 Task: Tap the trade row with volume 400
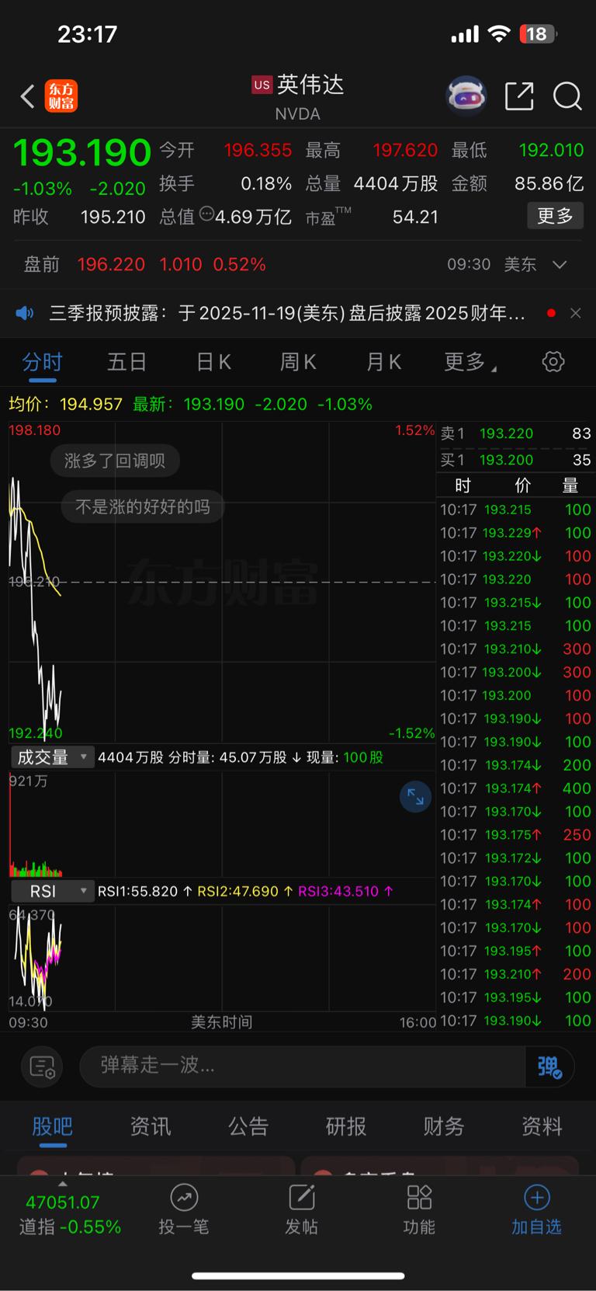tap(516, 788)
